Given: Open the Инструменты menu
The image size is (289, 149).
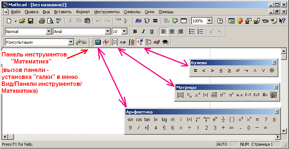Looking at the screenshot, I should coord(107,12).
